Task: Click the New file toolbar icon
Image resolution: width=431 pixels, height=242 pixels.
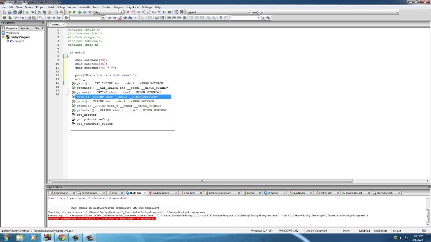Action: (4, 12)
